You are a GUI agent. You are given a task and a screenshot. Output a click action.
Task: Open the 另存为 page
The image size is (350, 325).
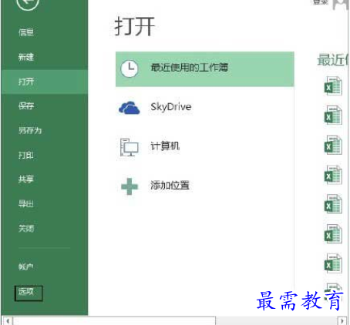(x=30, y=130)
